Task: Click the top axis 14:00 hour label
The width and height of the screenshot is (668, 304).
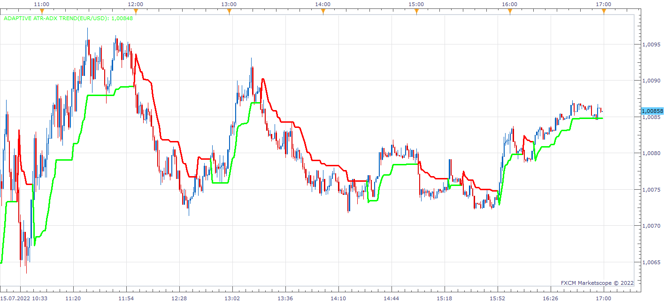Action: [x=323, y=4]
